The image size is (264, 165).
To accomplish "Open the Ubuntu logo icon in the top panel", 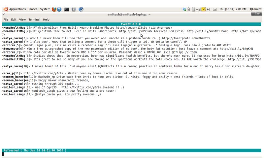I will click(x=6, y=9).
